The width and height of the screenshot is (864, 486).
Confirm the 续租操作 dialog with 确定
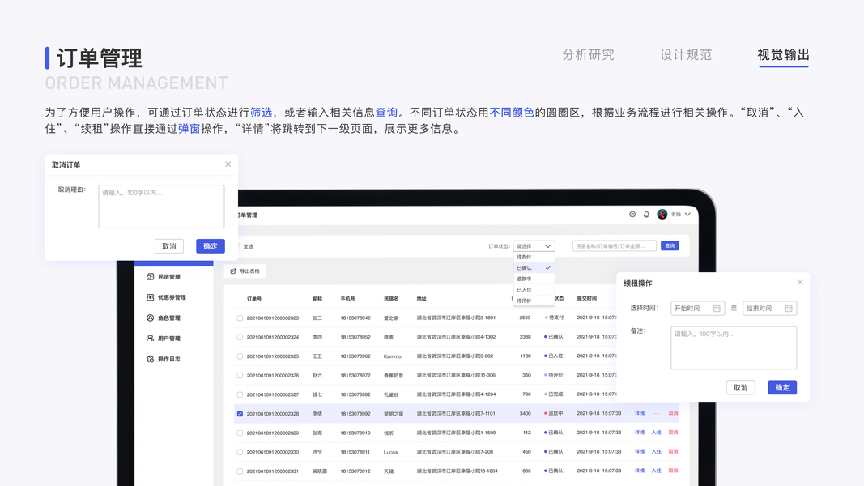(782, 387)
